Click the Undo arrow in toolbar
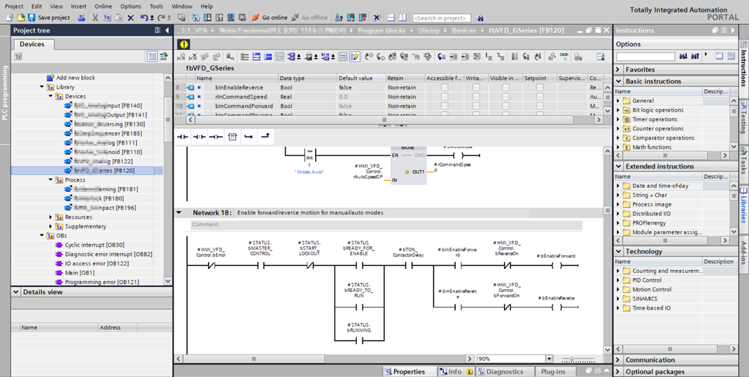Viewport: 749px width, 377px height. click(x=144, y=17)
